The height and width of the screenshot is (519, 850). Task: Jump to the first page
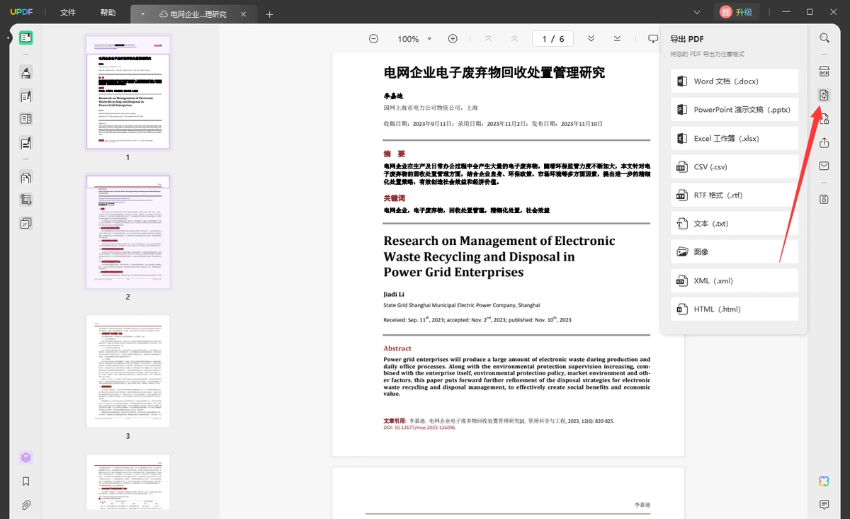[488, 39]
